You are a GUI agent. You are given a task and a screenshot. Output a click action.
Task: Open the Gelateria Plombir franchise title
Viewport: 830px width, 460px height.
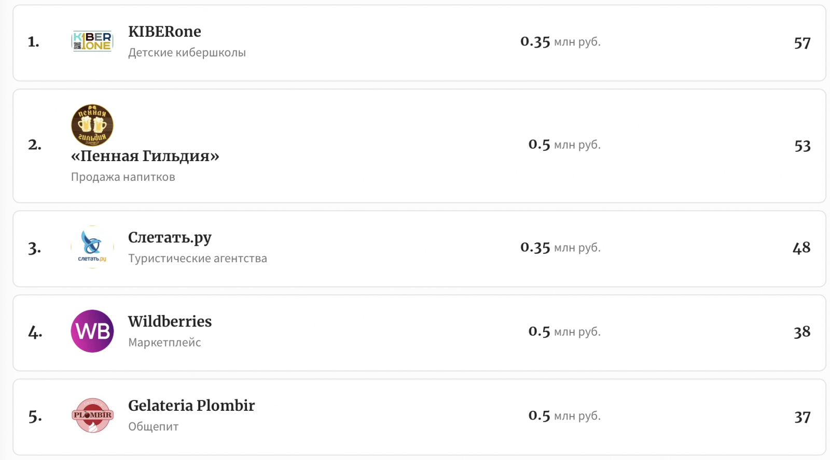[x=191, y=406]
